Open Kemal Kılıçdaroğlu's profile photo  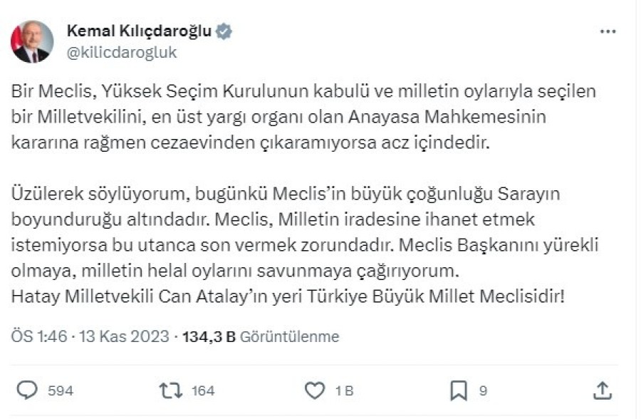point(33,42)
